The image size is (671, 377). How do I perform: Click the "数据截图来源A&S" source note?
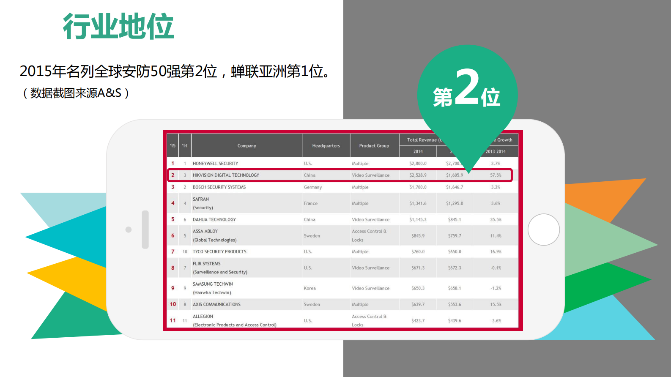coord(76,93)
